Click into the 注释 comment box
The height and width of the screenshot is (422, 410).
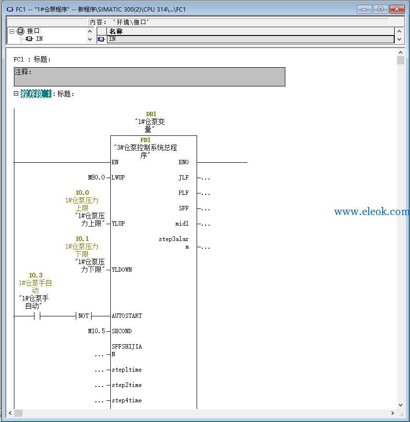[x=150, y=77]
